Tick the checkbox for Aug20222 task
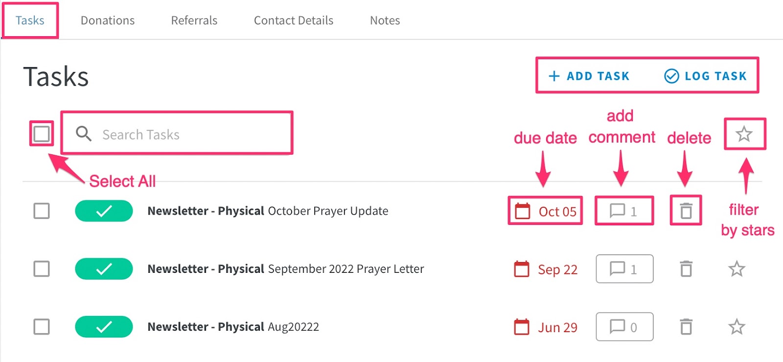 [42, 326]
